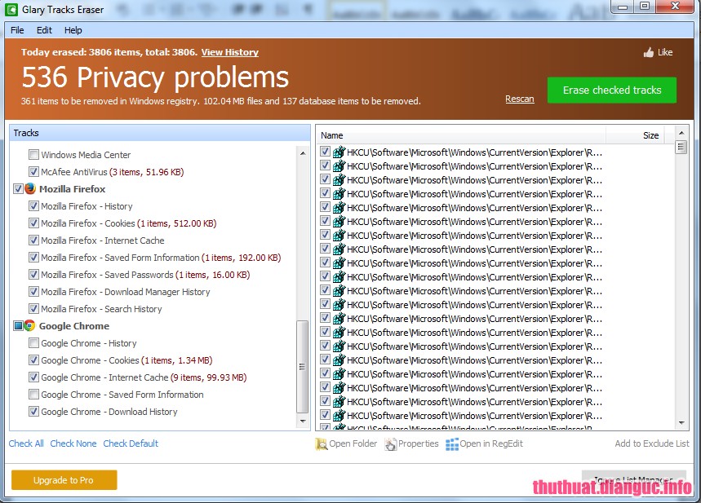701x503 pixels.
Task: Open the Help menu
Action: tap(73, 30)
